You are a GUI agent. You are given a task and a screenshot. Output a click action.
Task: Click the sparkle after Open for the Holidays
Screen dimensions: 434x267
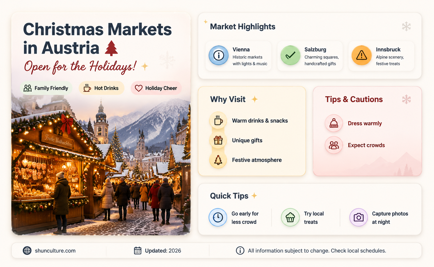145,66
